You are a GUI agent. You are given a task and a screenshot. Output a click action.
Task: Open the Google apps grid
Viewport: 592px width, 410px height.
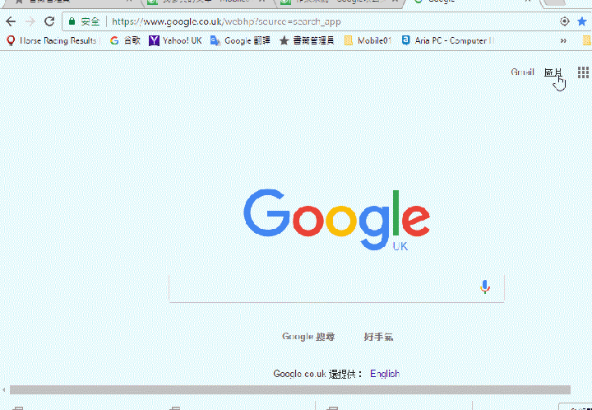point(583,72)
